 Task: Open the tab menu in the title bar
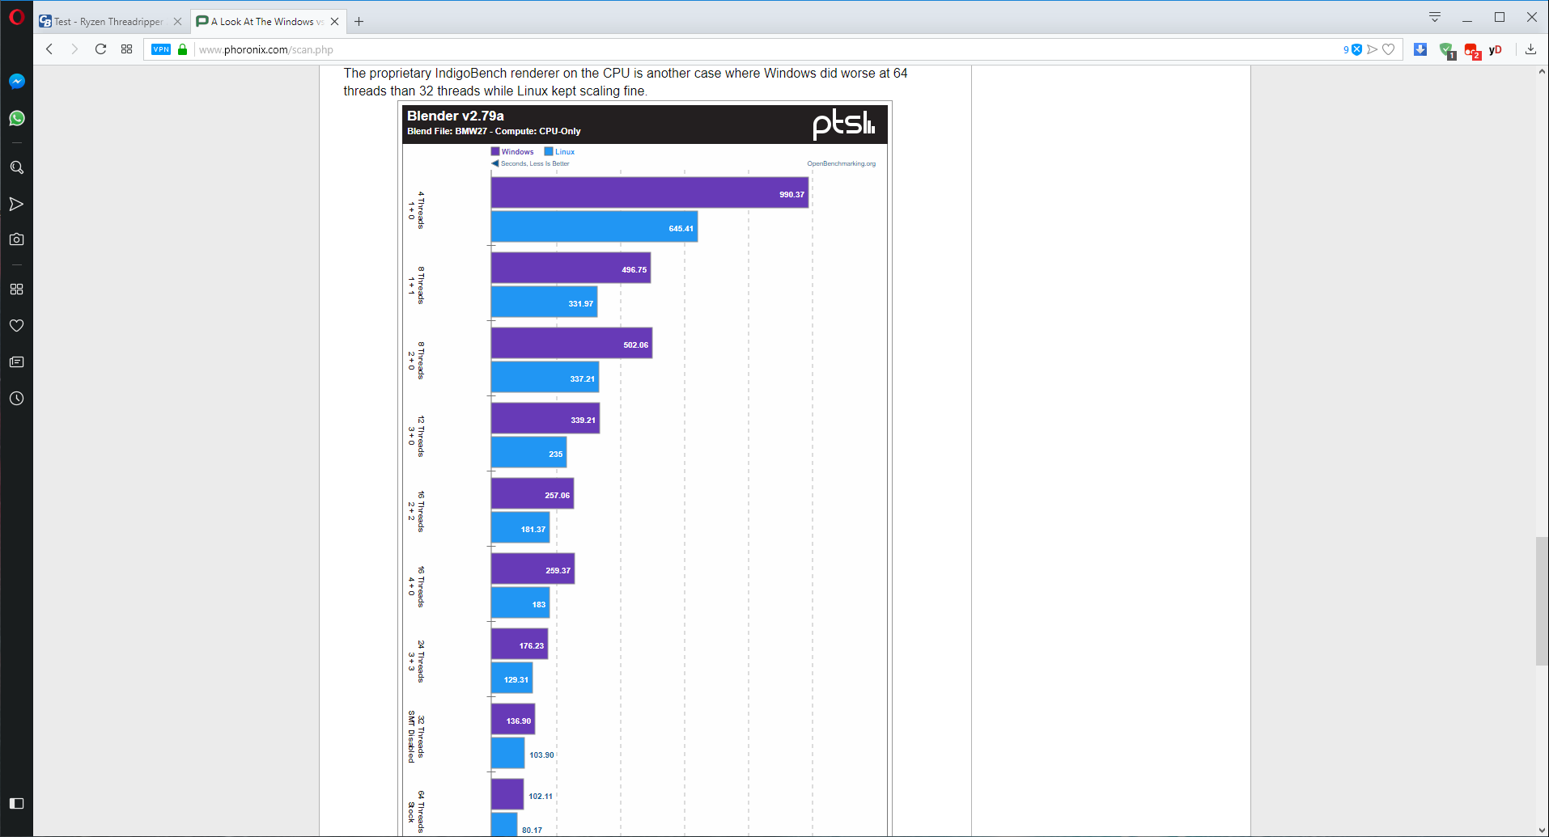tap(1435, 17)
